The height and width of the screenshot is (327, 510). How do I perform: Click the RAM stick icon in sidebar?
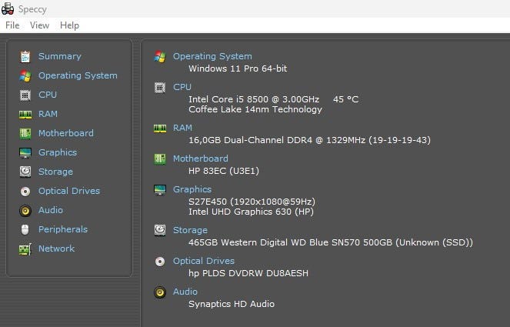click(x=25, y=114)
